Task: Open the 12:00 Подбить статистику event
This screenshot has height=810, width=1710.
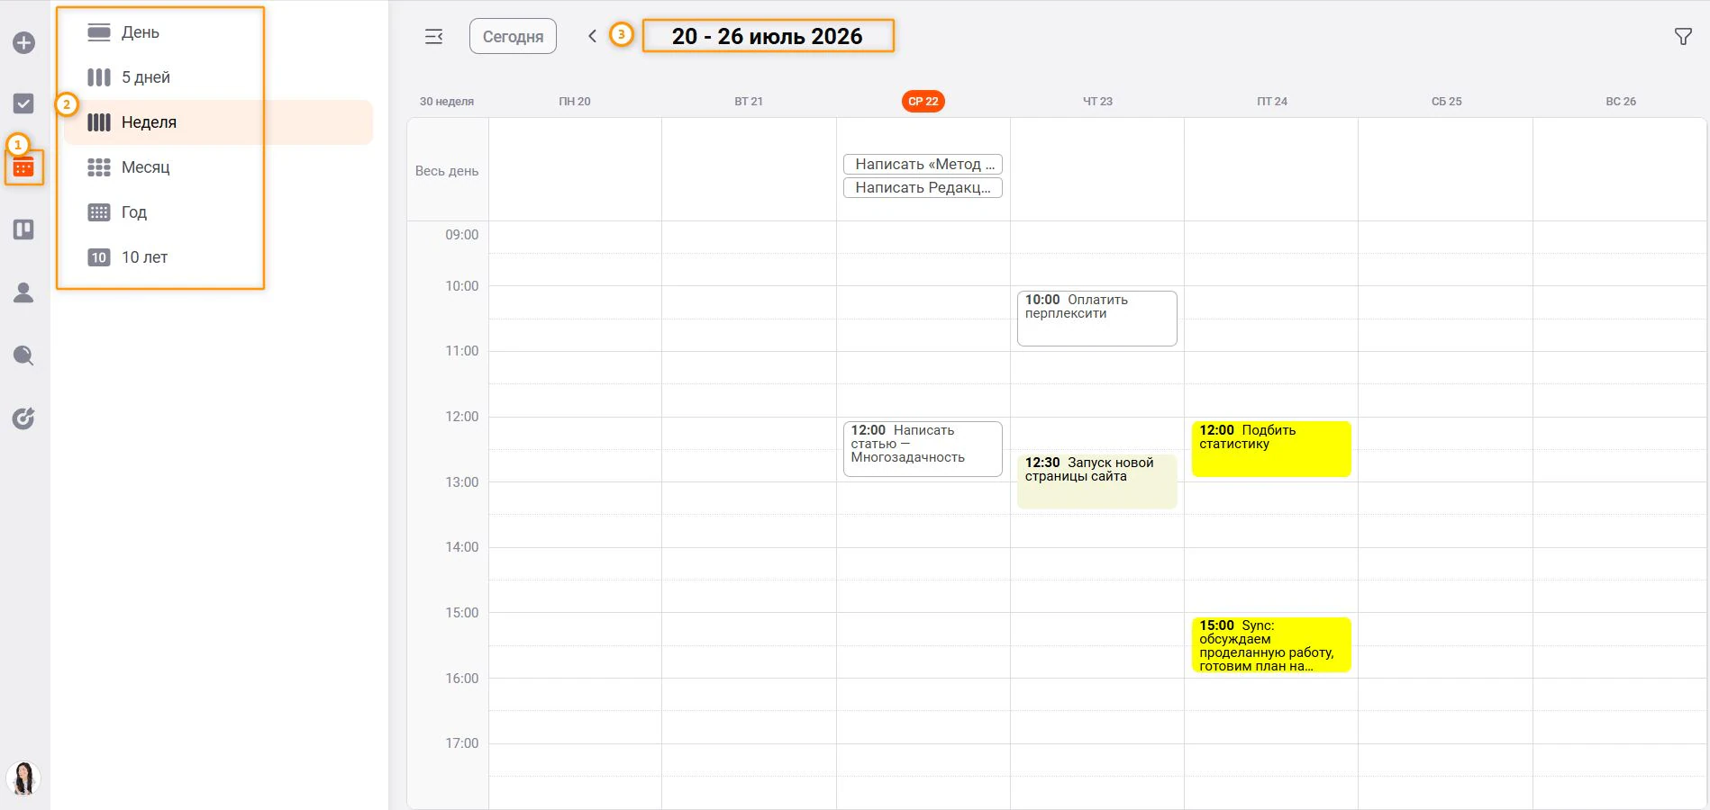Action: click(1271, 448)
